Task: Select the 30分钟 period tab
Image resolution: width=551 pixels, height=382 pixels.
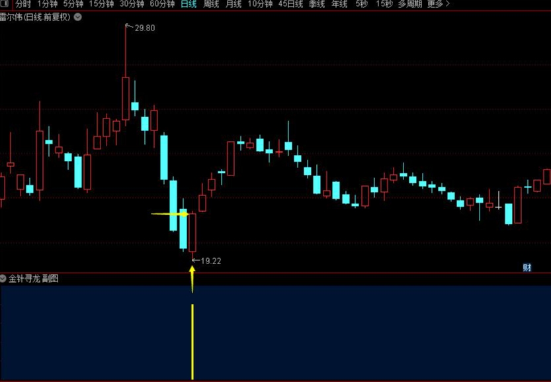Action: click(132, 4)
